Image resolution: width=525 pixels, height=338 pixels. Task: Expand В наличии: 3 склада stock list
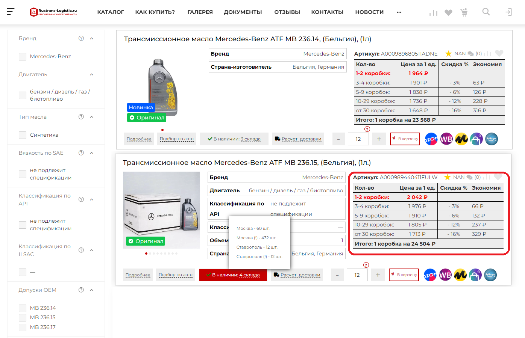point(234,139)
